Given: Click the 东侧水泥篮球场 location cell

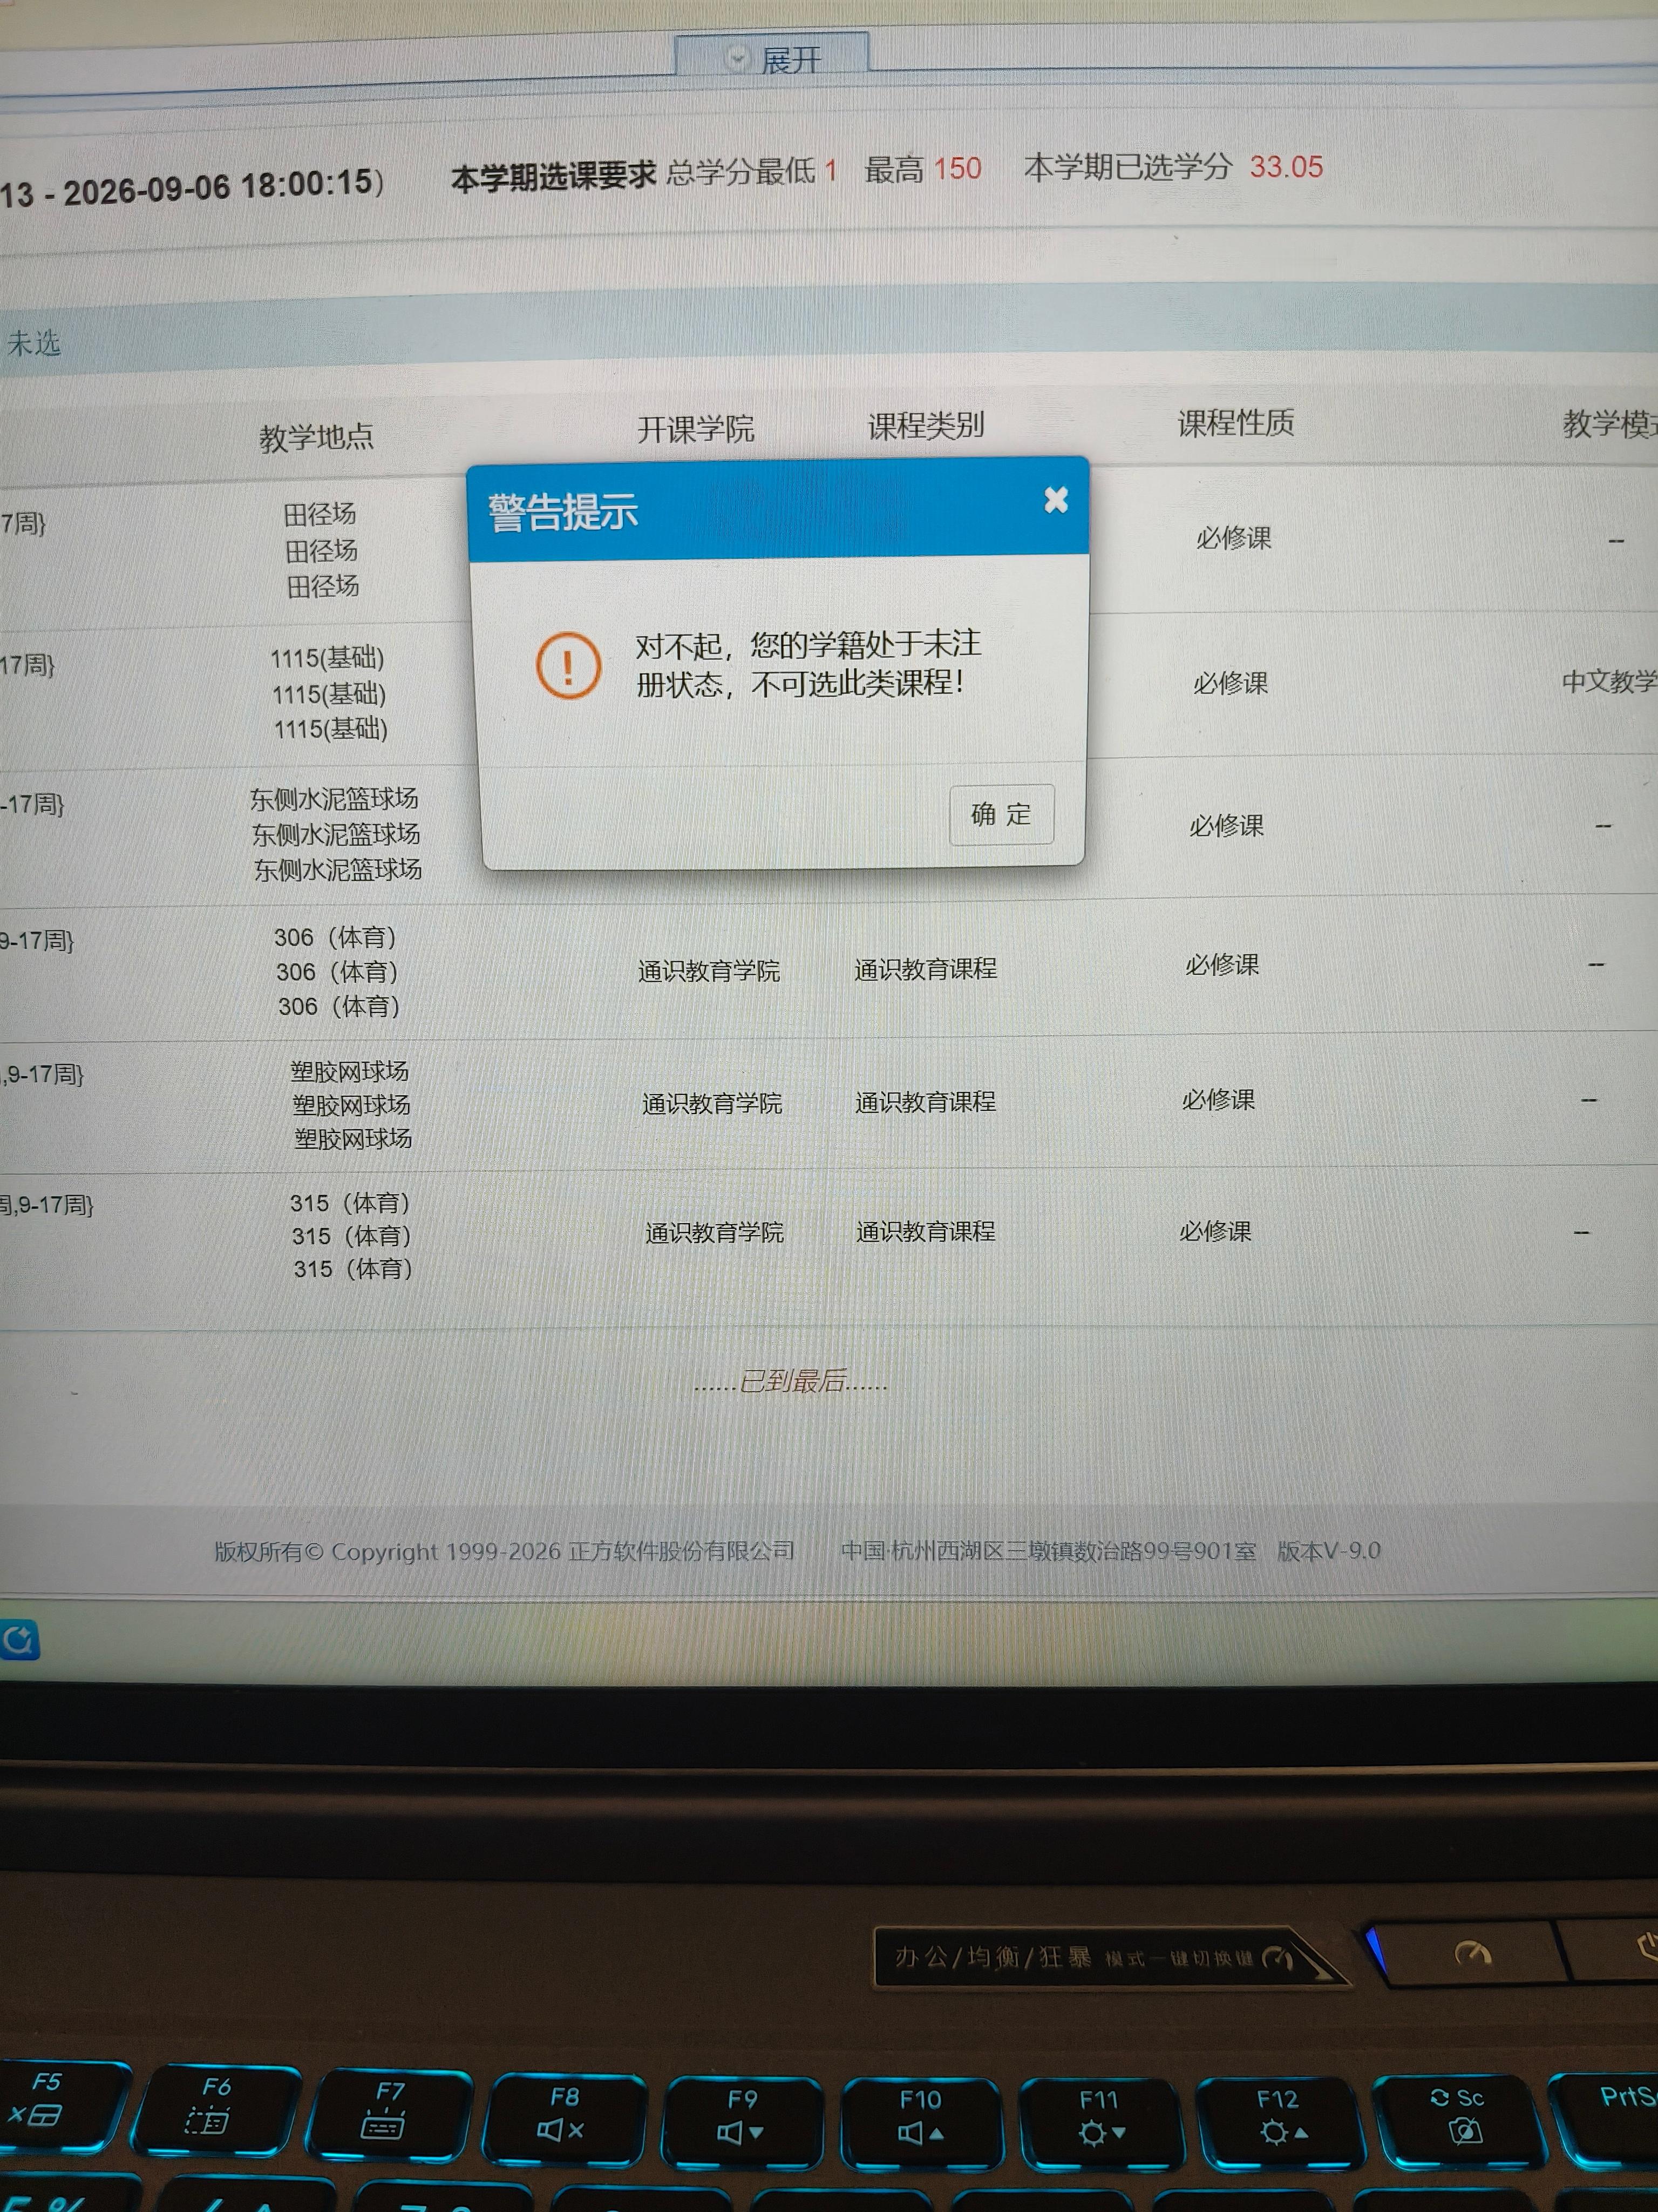Looking at the screenshot, I should click(336, 834).
